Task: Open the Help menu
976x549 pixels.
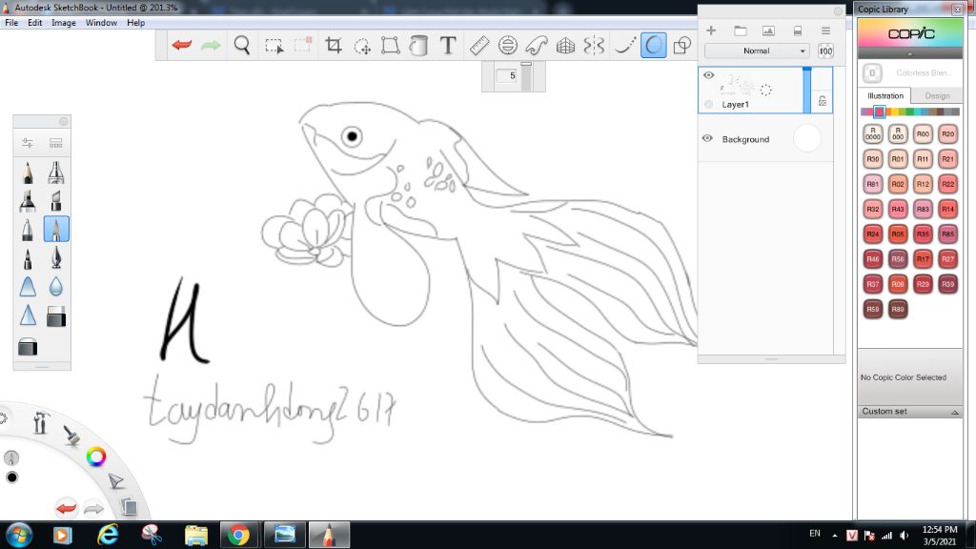Action: (x=135, y=23)
